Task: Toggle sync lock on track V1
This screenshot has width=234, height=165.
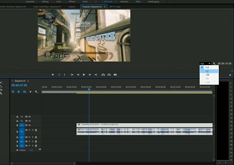Action: pos(26,125)
